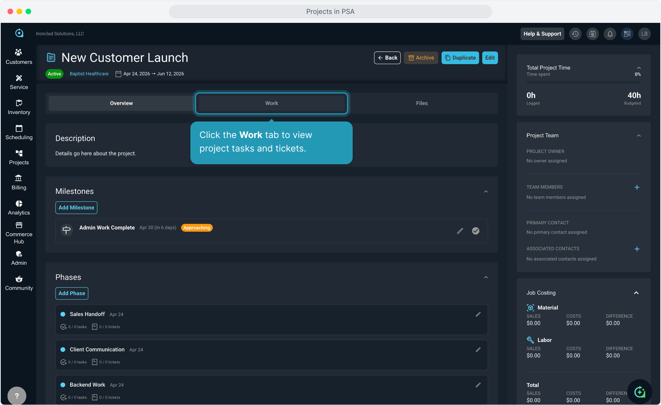Open the help question mark bubble
Image resolution: width=661 pixels, height=405 pixels.
[17, 396]
